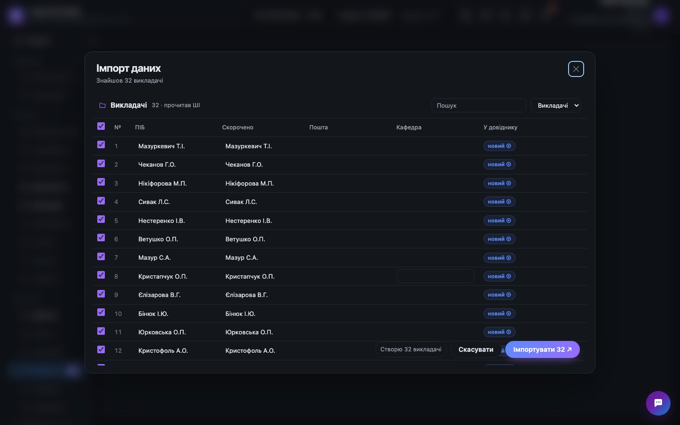Click the новий badge for Мазуркевич Т.І.
Screen dimensions: 680x425
499,146
